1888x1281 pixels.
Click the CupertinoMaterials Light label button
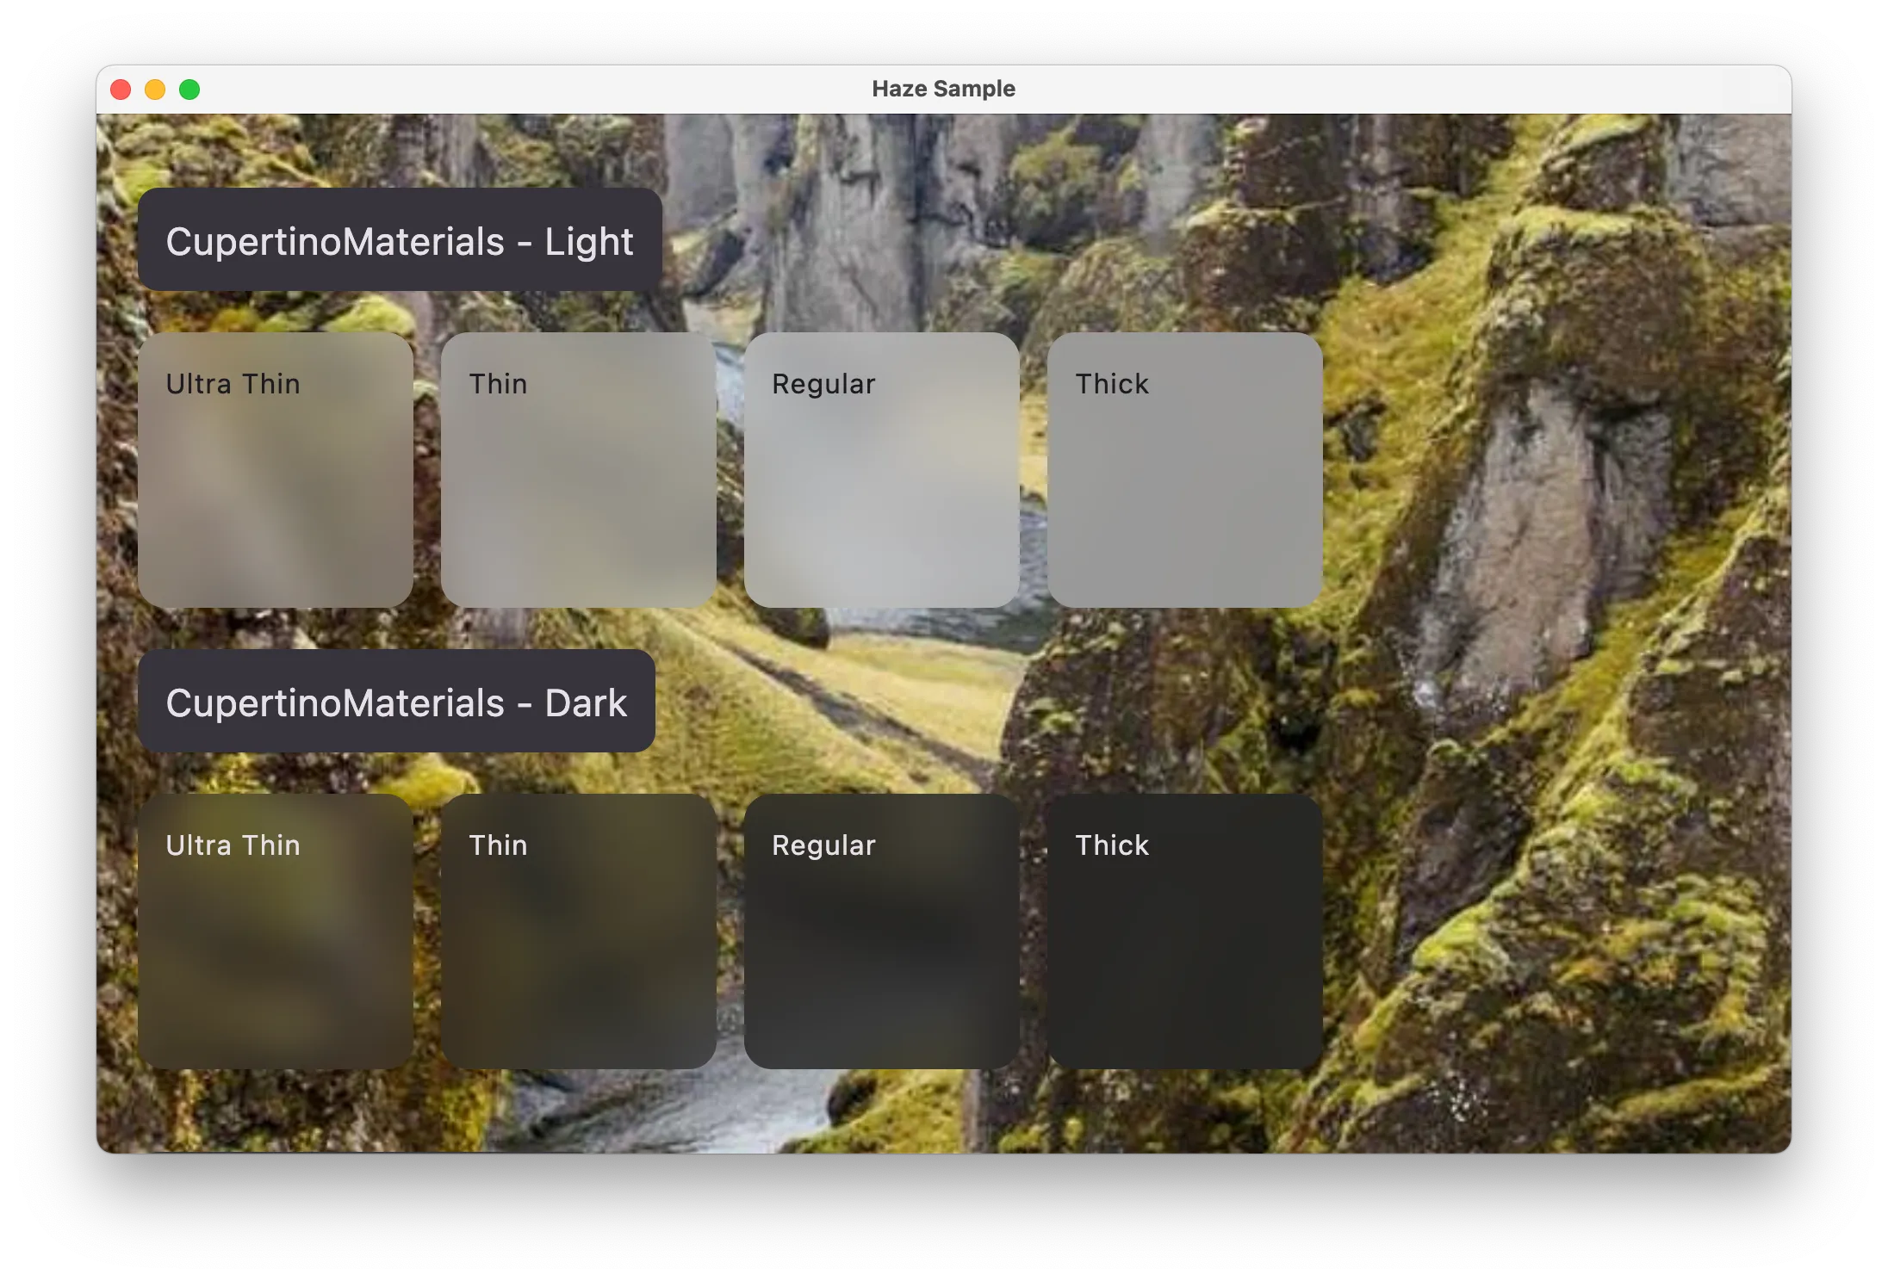click(x=405, y=242)
